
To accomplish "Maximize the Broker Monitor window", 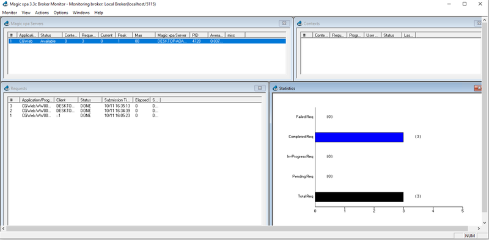I will coord(465,4).
